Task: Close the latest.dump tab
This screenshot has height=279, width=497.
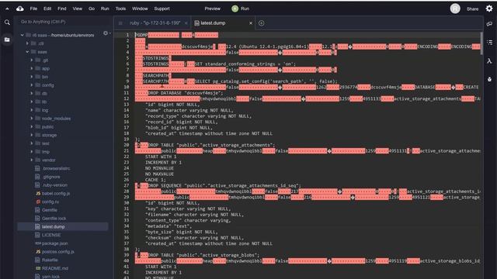Action: [251, 22]
